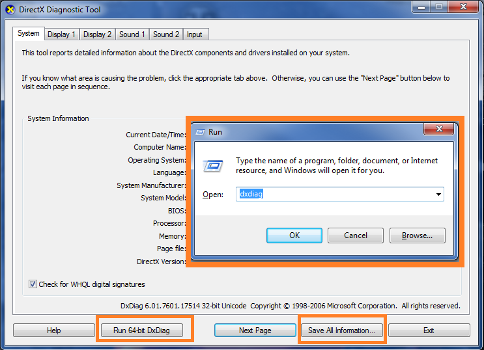
Task: Click OK in the Run dialog
Action: pos(294,236)
